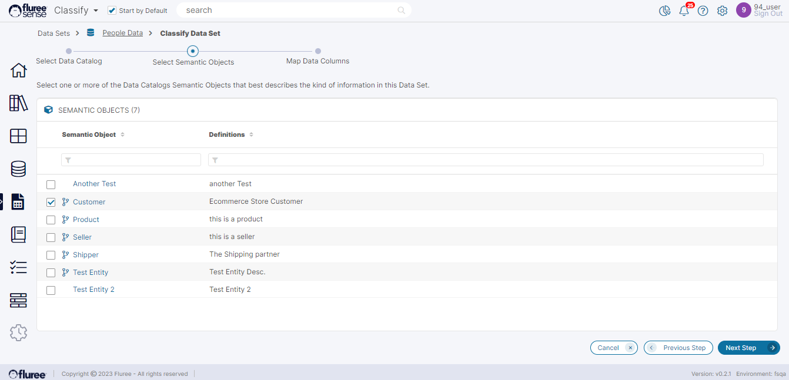Viewport: 789px width, 380px height.
Task: Open the Classify dropdown arrow
Action: point(95,11)
